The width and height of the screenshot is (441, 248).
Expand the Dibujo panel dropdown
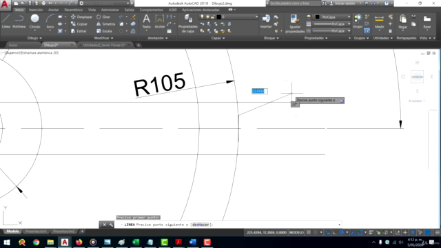click(34, 38)
